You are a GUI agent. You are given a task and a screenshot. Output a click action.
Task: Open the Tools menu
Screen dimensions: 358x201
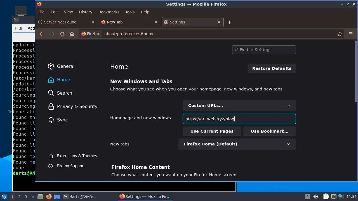pos(130,12)
